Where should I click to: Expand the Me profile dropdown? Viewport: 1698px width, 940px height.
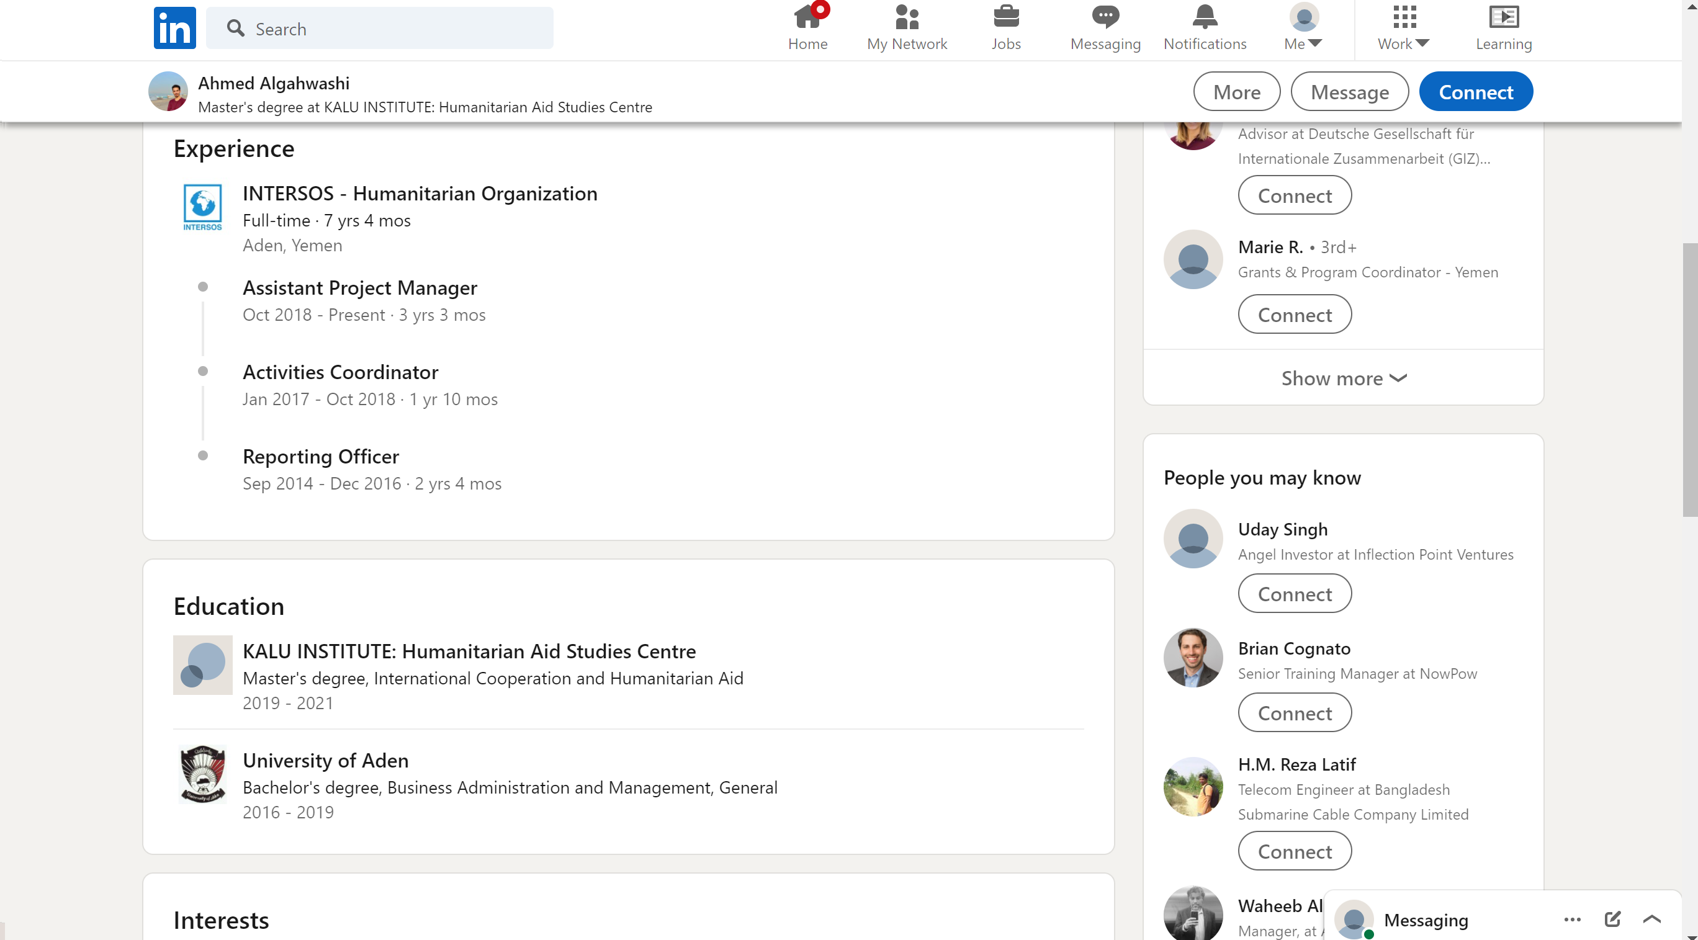[1303, 28]
